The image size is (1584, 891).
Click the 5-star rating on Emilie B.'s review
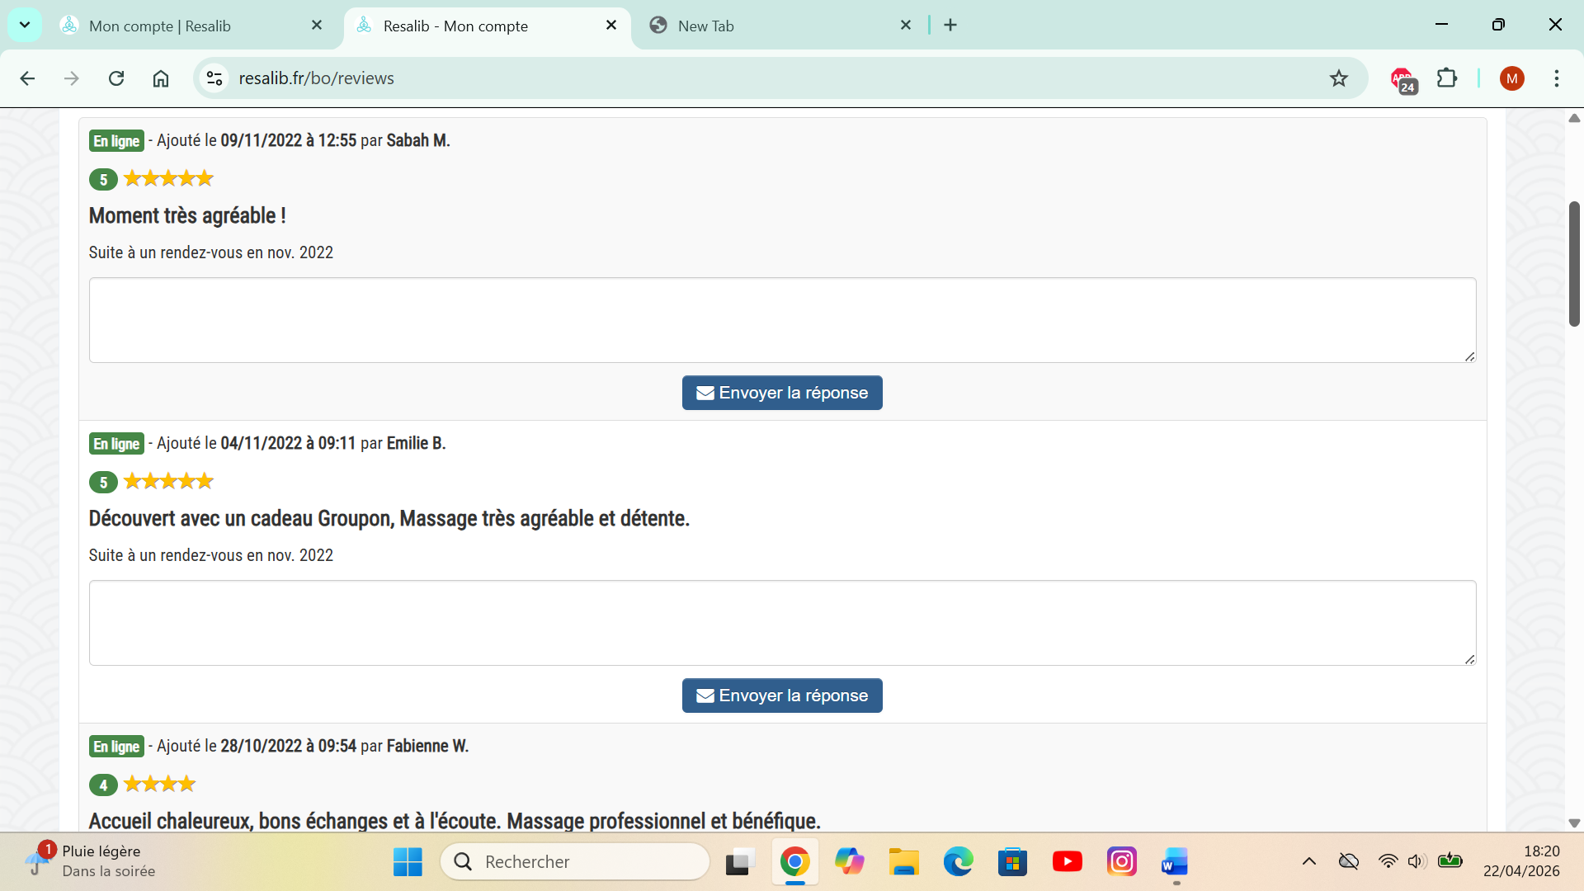168,481
